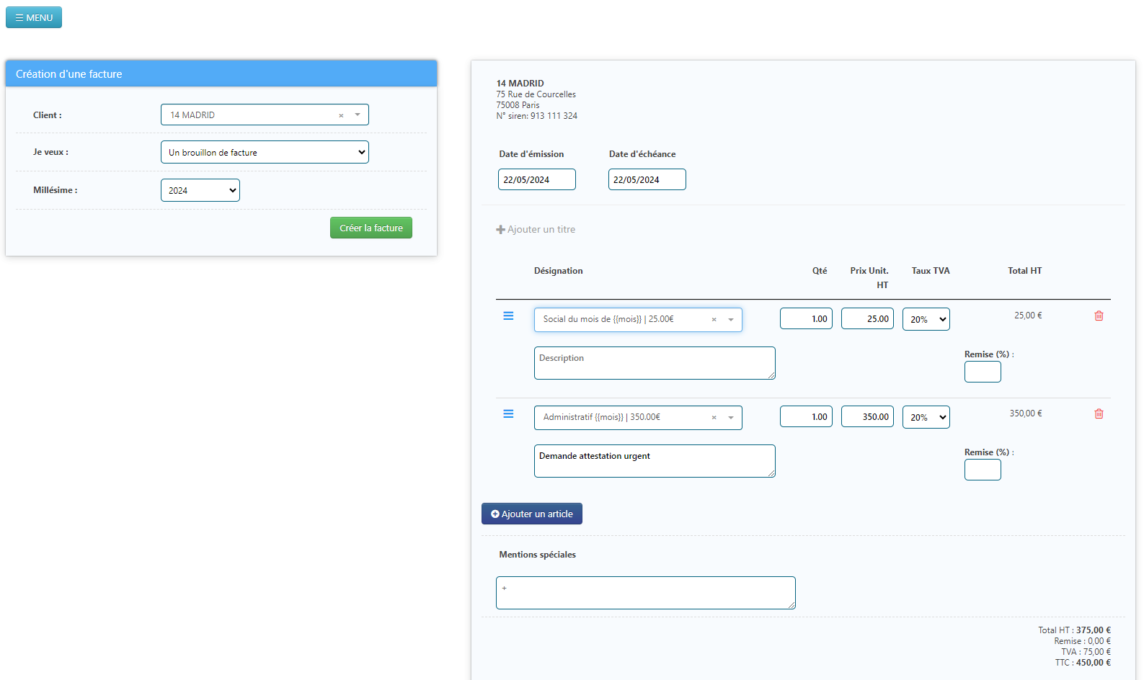Delete the Social du mois article row
Screen dimensions: 1144x680
1099,316
